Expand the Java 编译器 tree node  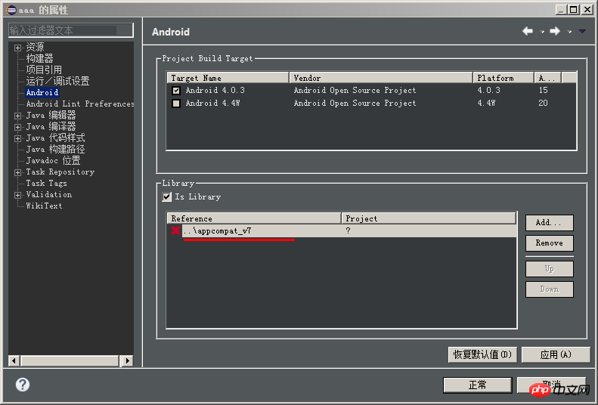pos(17,127)
